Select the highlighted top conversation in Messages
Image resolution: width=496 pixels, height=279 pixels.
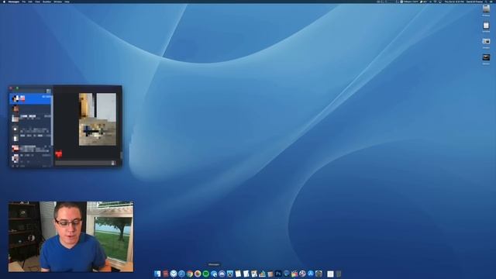click(31, 98)
